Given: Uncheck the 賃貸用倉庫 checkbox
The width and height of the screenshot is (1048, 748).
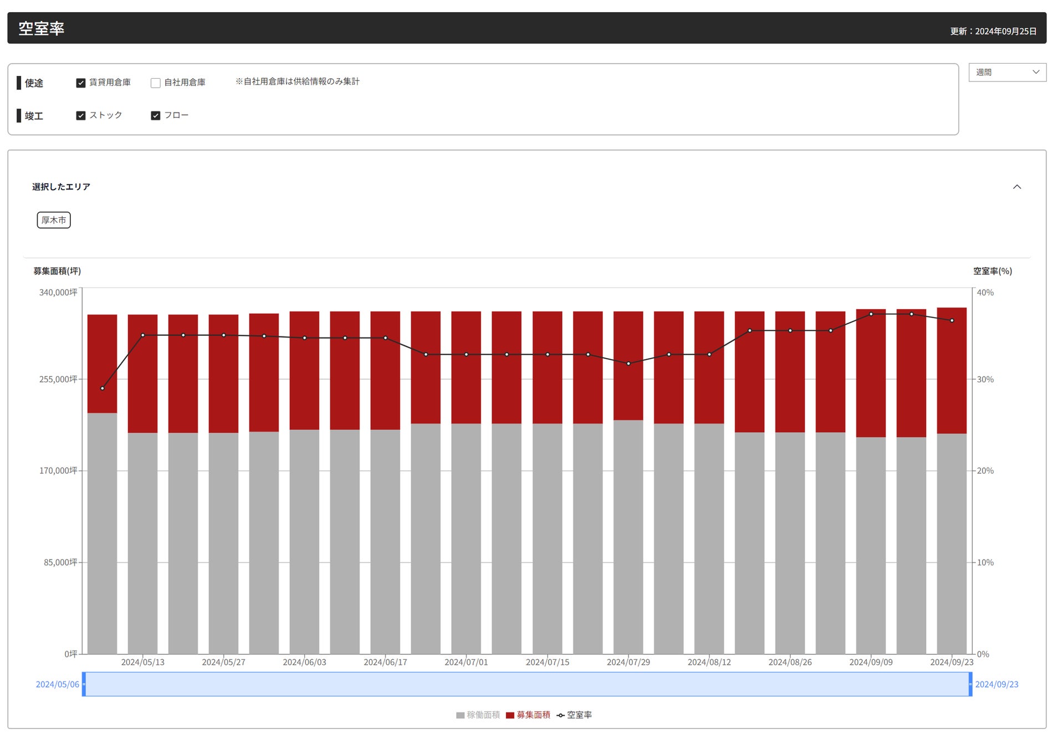Looking at the screenshot, I should click(81, 83).
